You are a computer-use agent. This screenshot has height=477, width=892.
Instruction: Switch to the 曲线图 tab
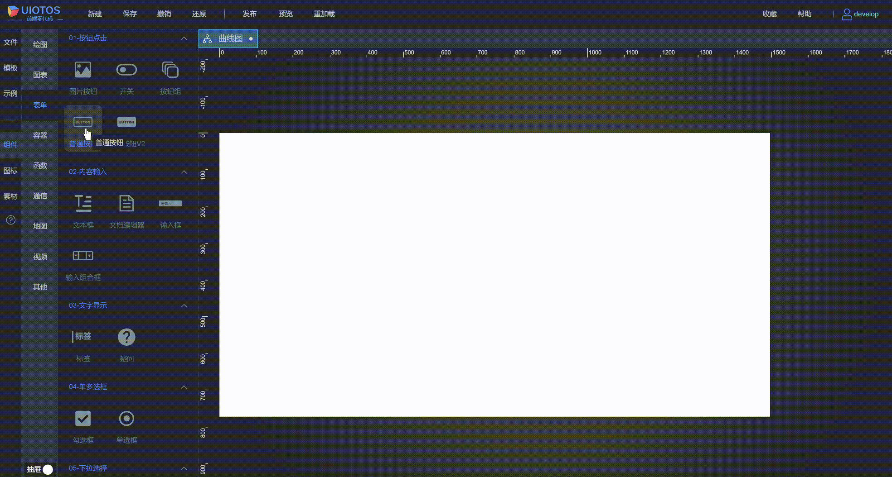[228, 38]
